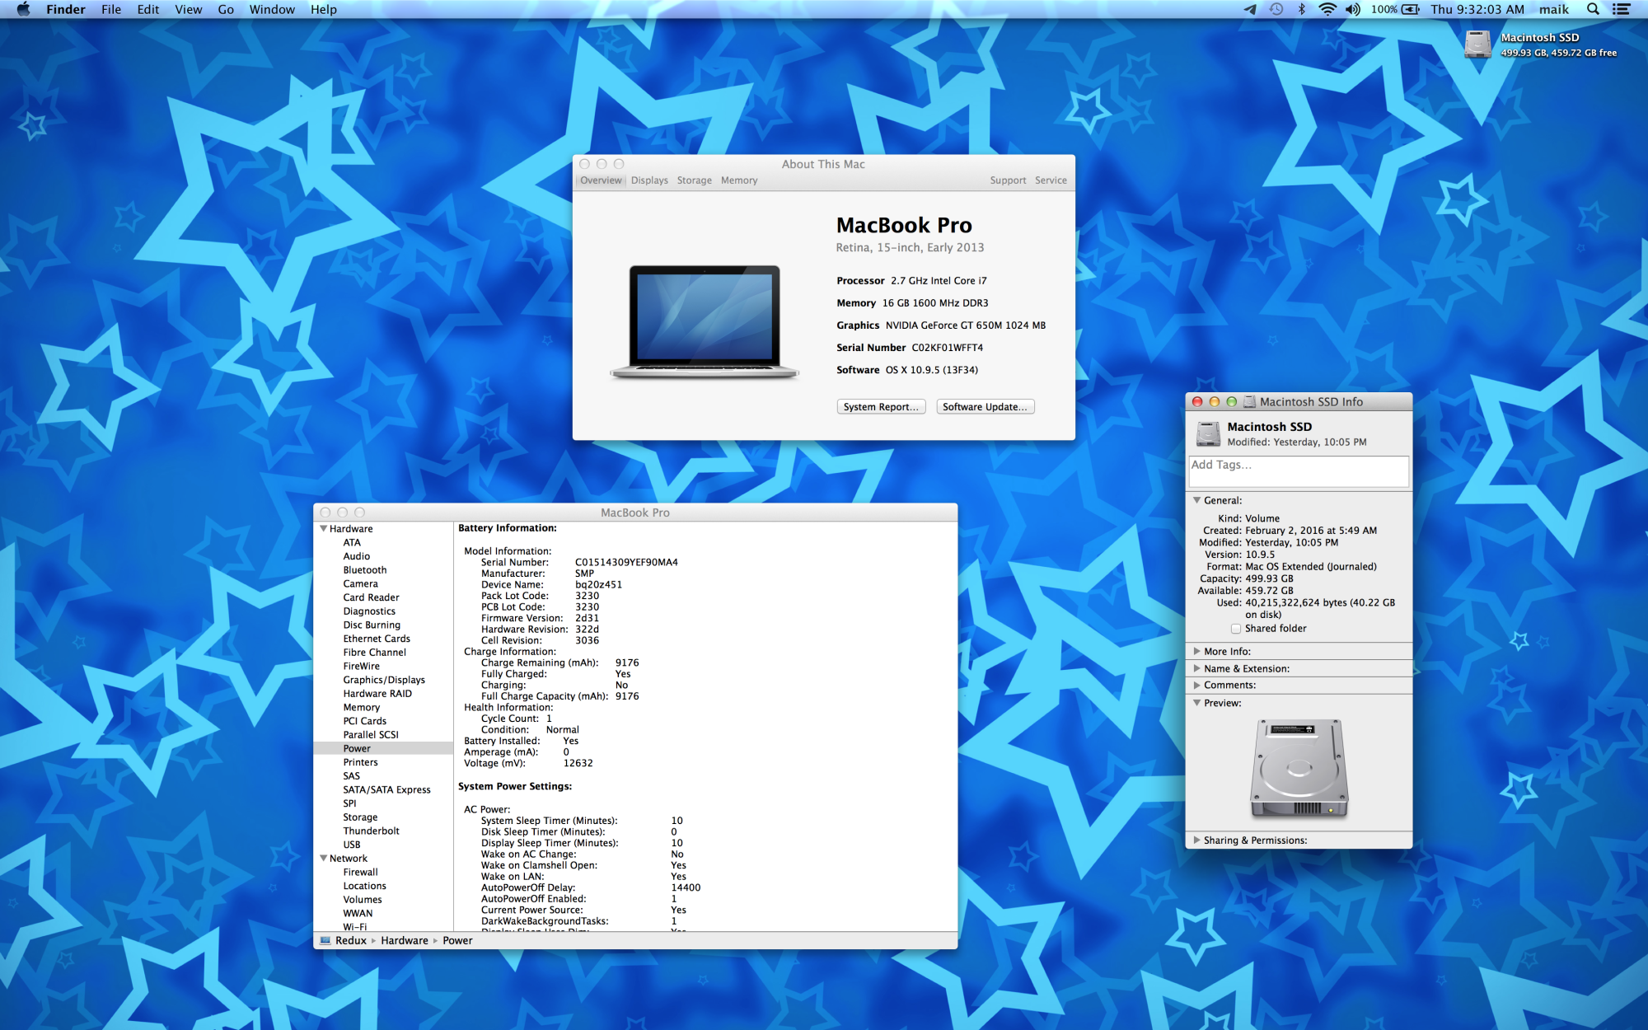
Task: Switch to the Displays tab
Action: (x=649, y=180)
